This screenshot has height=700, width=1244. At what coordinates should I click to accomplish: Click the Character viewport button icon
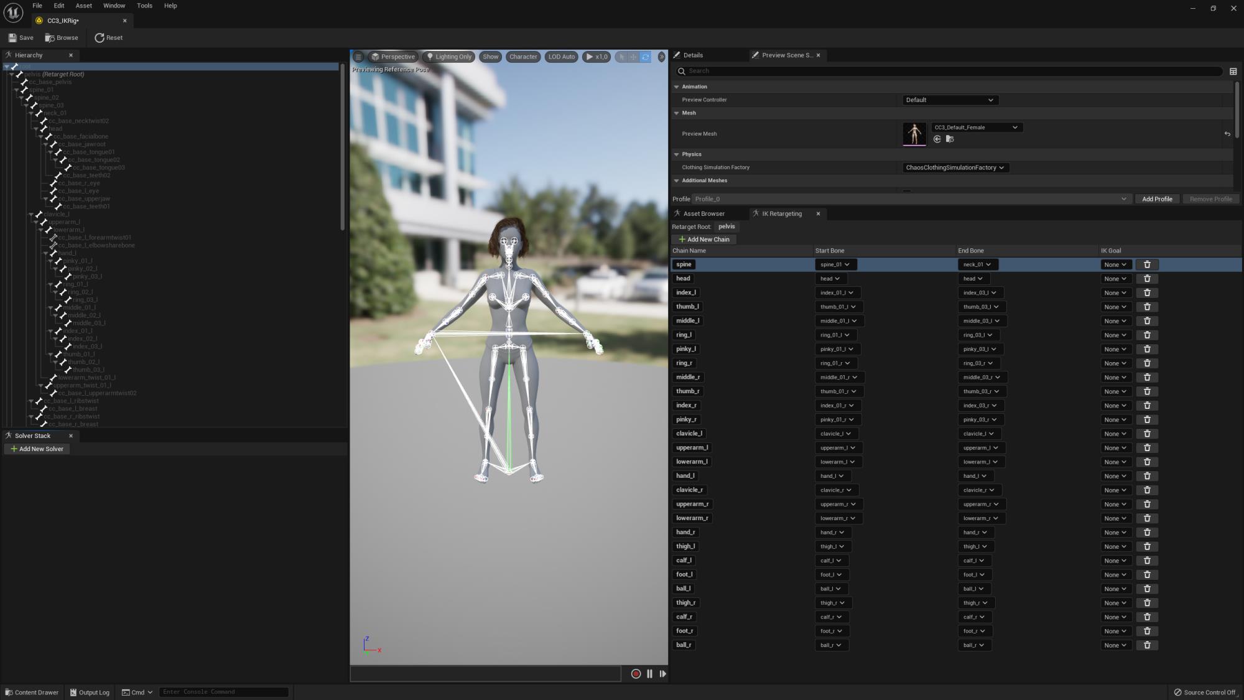(523, 55)
